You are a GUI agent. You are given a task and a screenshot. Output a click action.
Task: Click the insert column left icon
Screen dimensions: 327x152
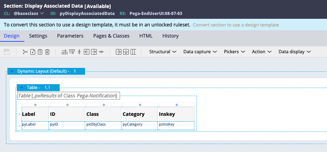click(x=87, y=52)
